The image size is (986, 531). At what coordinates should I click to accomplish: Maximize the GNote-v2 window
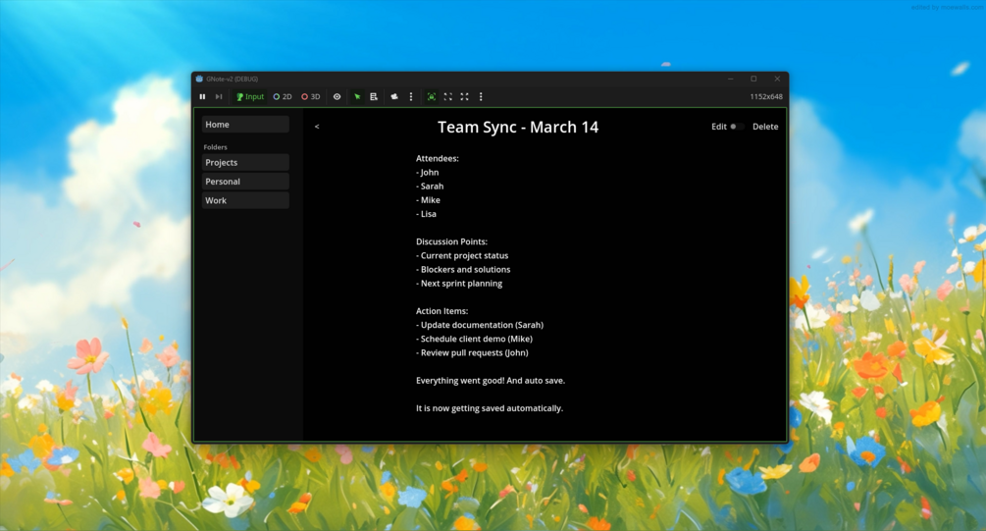pyautogui.click(x=753, y=79)
